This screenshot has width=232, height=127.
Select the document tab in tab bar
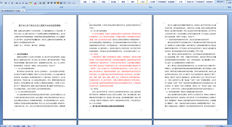[x=13, y=11]
